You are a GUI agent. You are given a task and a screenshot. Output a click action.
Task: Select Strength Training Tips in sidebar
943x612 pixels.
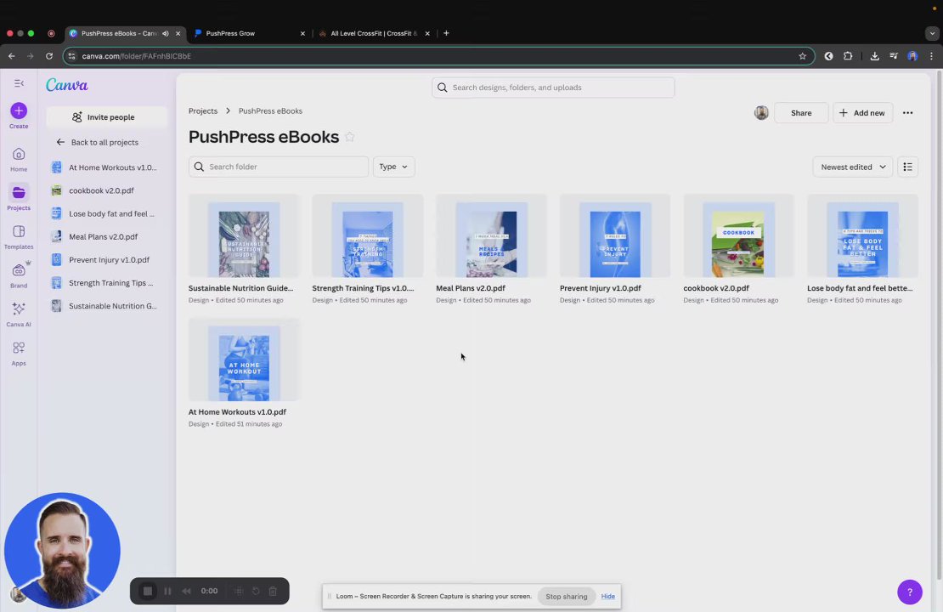pos(107,283)
